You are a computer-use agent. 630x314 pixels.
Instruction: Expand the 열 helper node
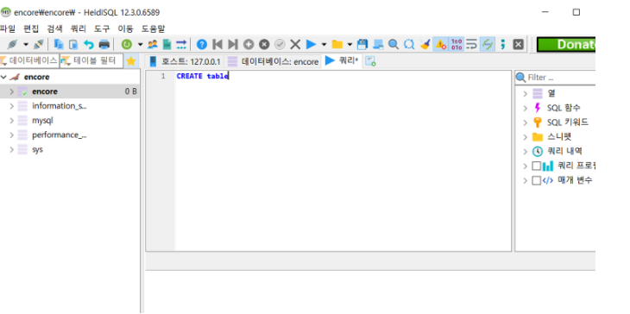525,93
